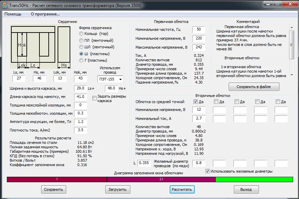Screen dimensions: 299x199
Task: Click the Номинальная частота input field
Action: (x=199, y=30)
